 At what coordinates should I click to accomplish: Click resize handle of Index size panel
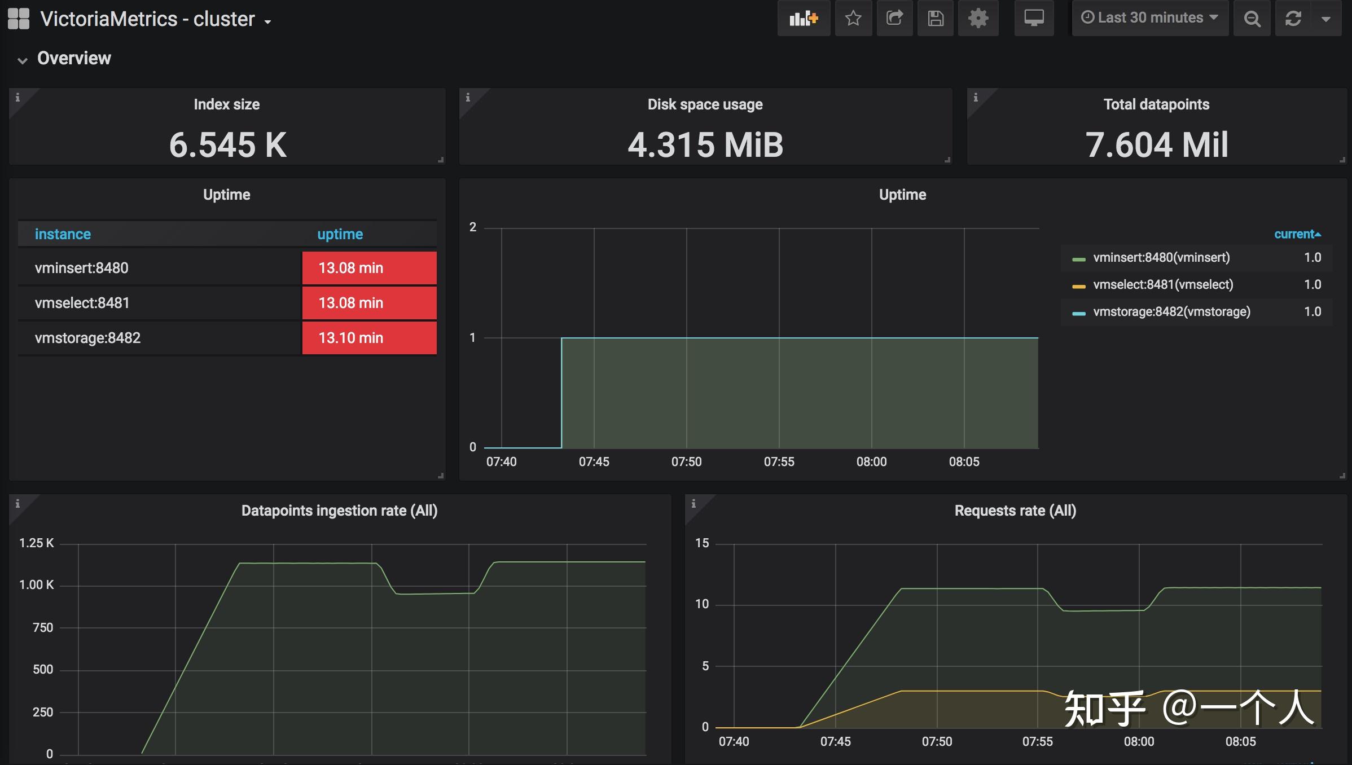click(441, 160)
